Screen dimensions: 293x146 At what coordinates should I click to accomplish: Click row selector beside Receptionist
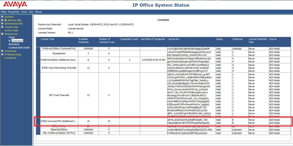click(38, 54)
